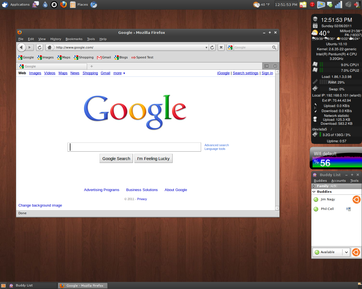Open the wireless signal bars tray icon

pyautogui.click(x=339, y=5)
